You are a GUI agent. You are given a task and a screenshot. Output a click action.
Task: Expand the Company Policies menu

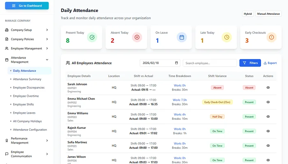47,39
